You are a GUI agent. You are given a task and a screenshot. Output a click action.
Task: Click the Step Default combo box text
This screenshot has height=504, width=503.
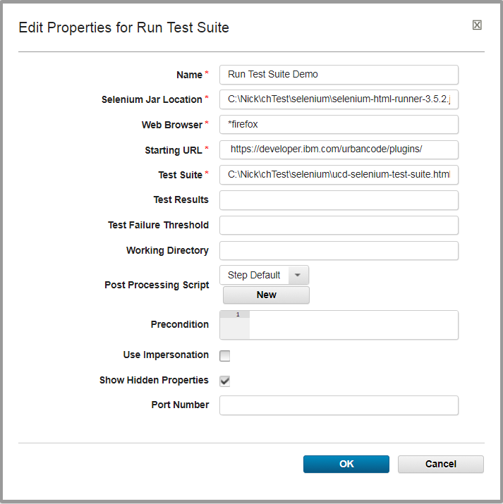coord(254,275)
